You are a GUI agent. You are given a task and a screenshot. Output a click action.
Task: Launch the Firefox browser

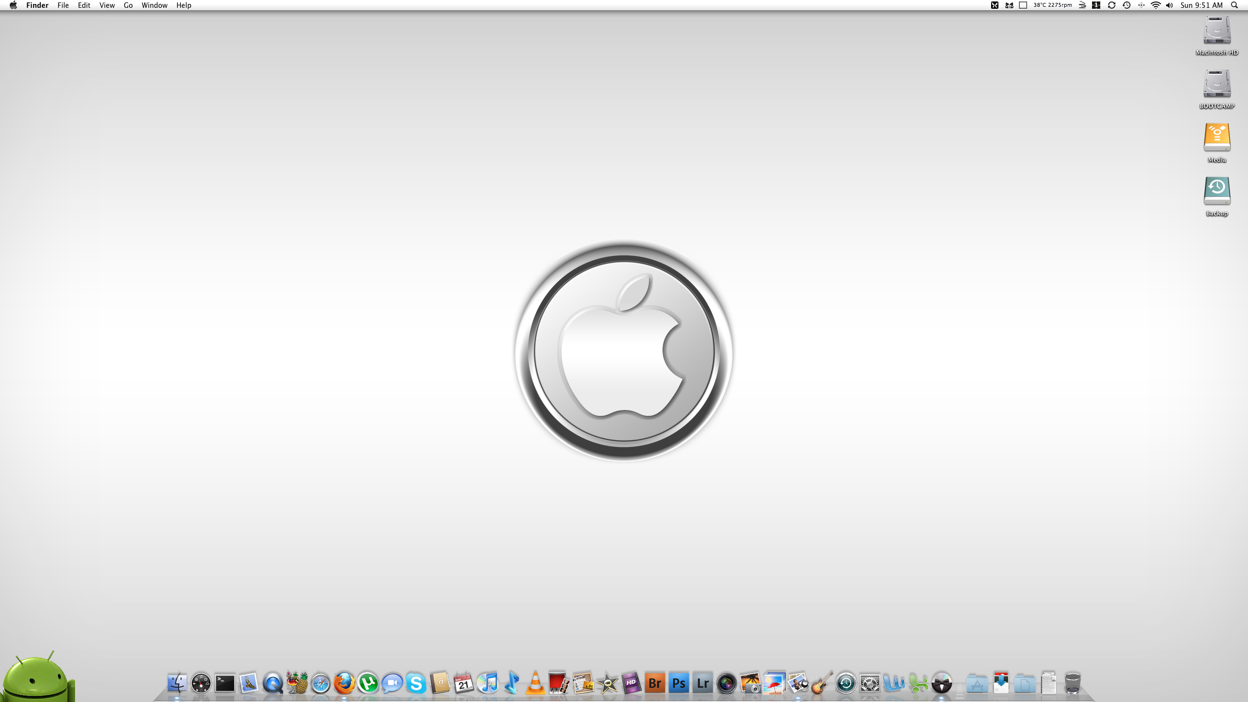point(344,683)
